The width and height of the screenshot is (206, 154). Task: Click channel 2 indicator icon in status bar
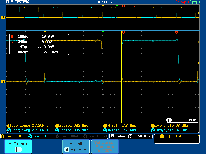(30, 137)
